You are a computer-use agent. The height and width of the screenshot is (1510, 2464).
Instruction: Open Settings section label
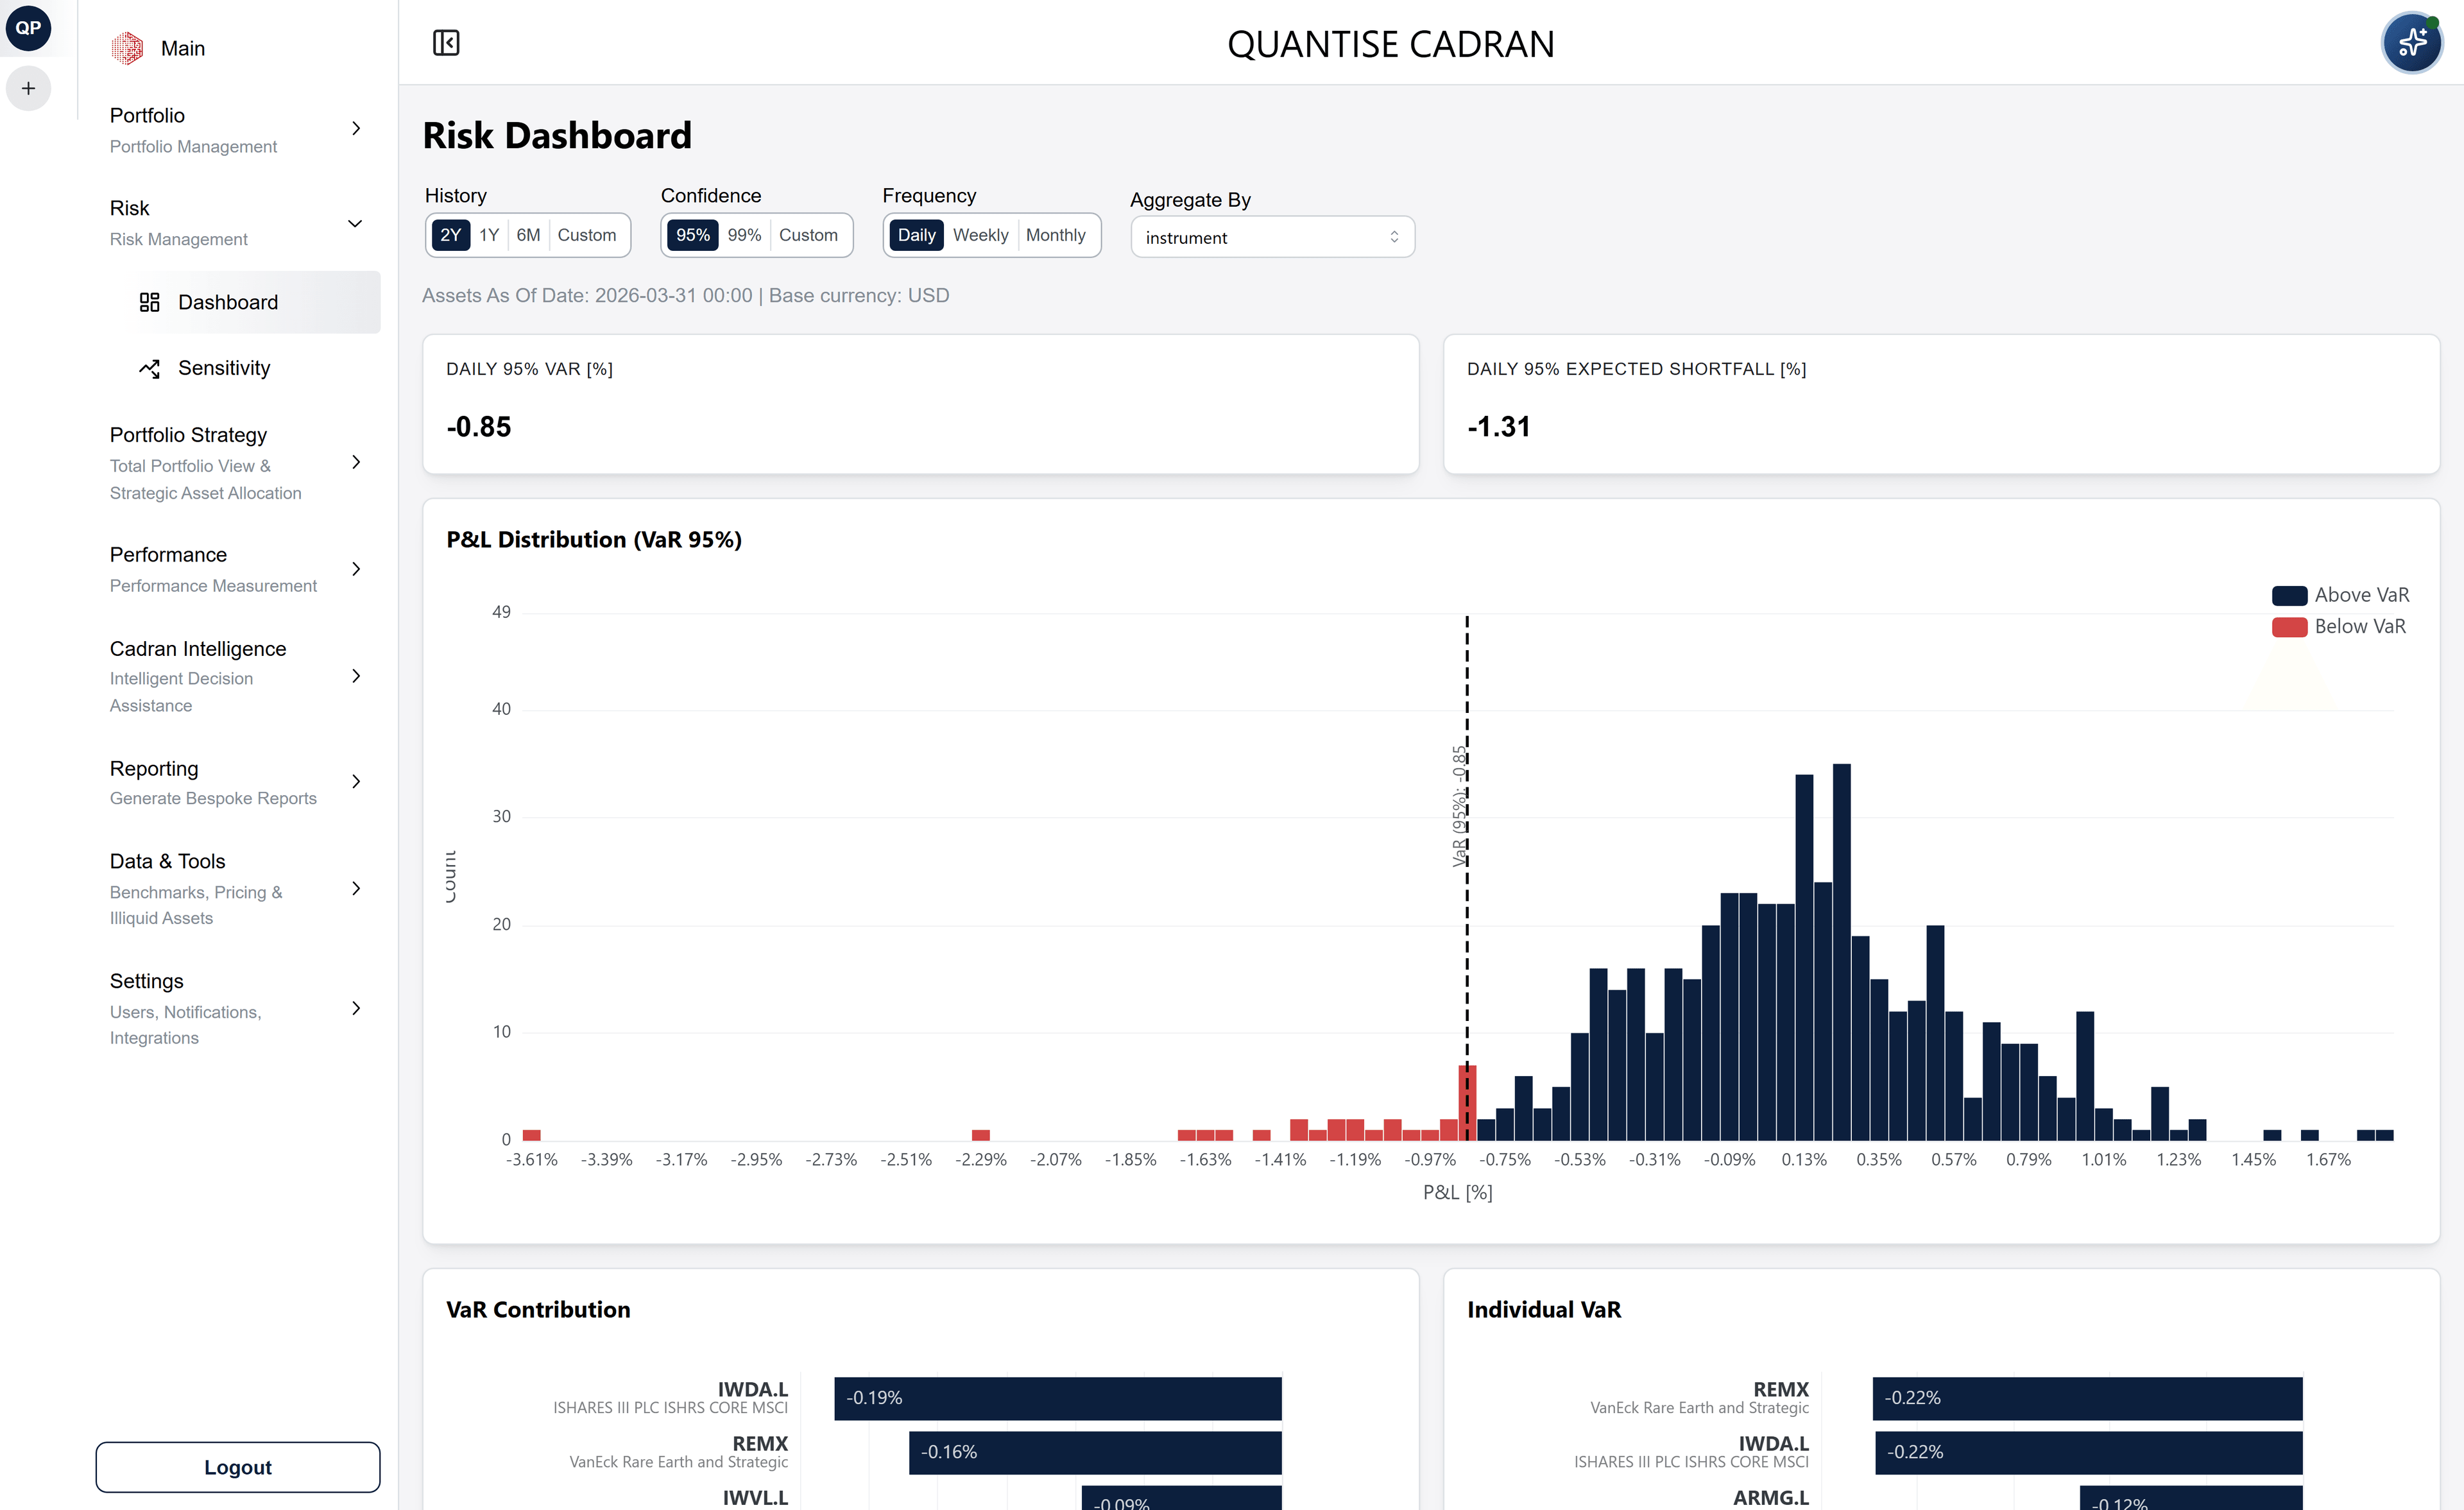click(x=146, y=981)
